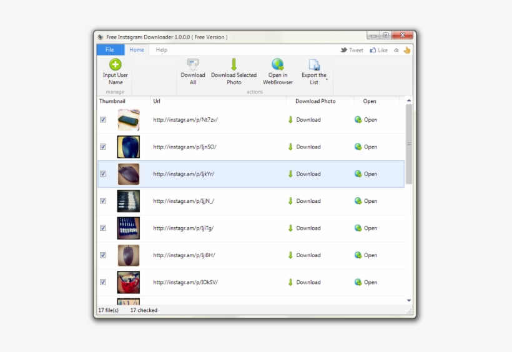Image resolution: width=512 pixels, height=352 pixels.
Task: Select the URL http://instagr.am/p/IjjN_/
Action: (184, 201)
